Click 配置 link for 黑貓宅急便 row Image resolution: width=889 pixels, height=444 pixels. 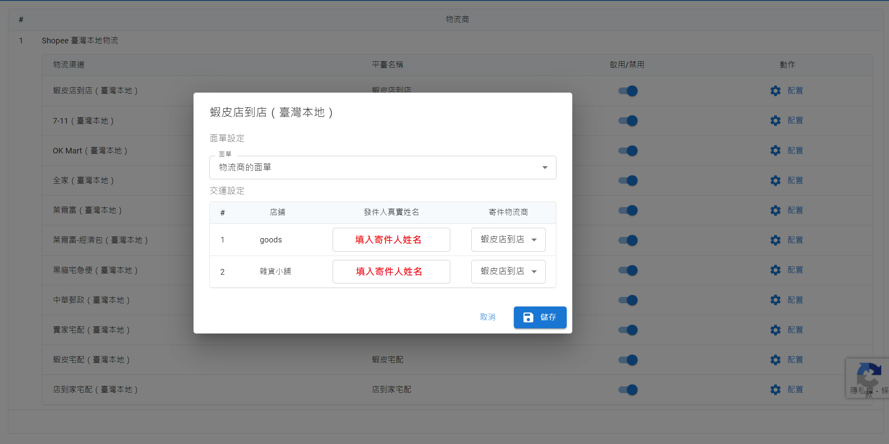tap(795, 270)
